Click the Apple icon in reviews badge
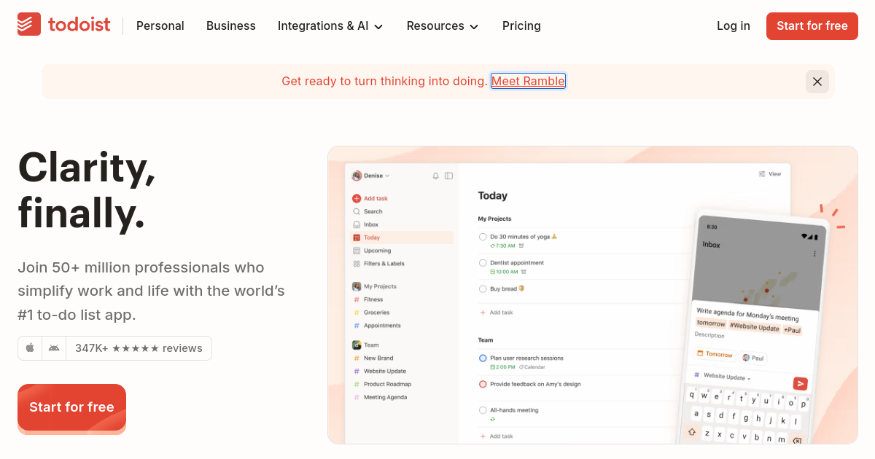 30,348
